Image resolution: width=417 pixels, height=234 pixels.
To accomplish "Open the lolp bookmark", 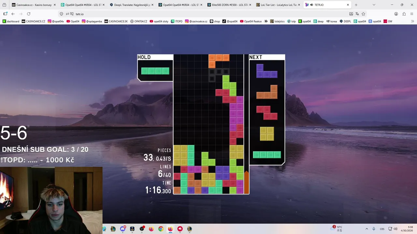I will 292,21.
